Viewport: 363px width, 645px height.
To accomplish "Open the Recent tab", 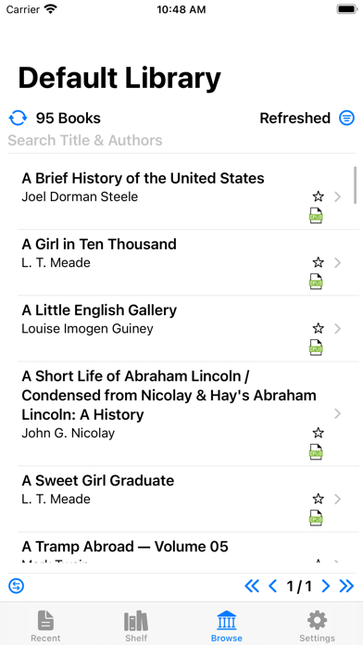I will coord(45,626).
